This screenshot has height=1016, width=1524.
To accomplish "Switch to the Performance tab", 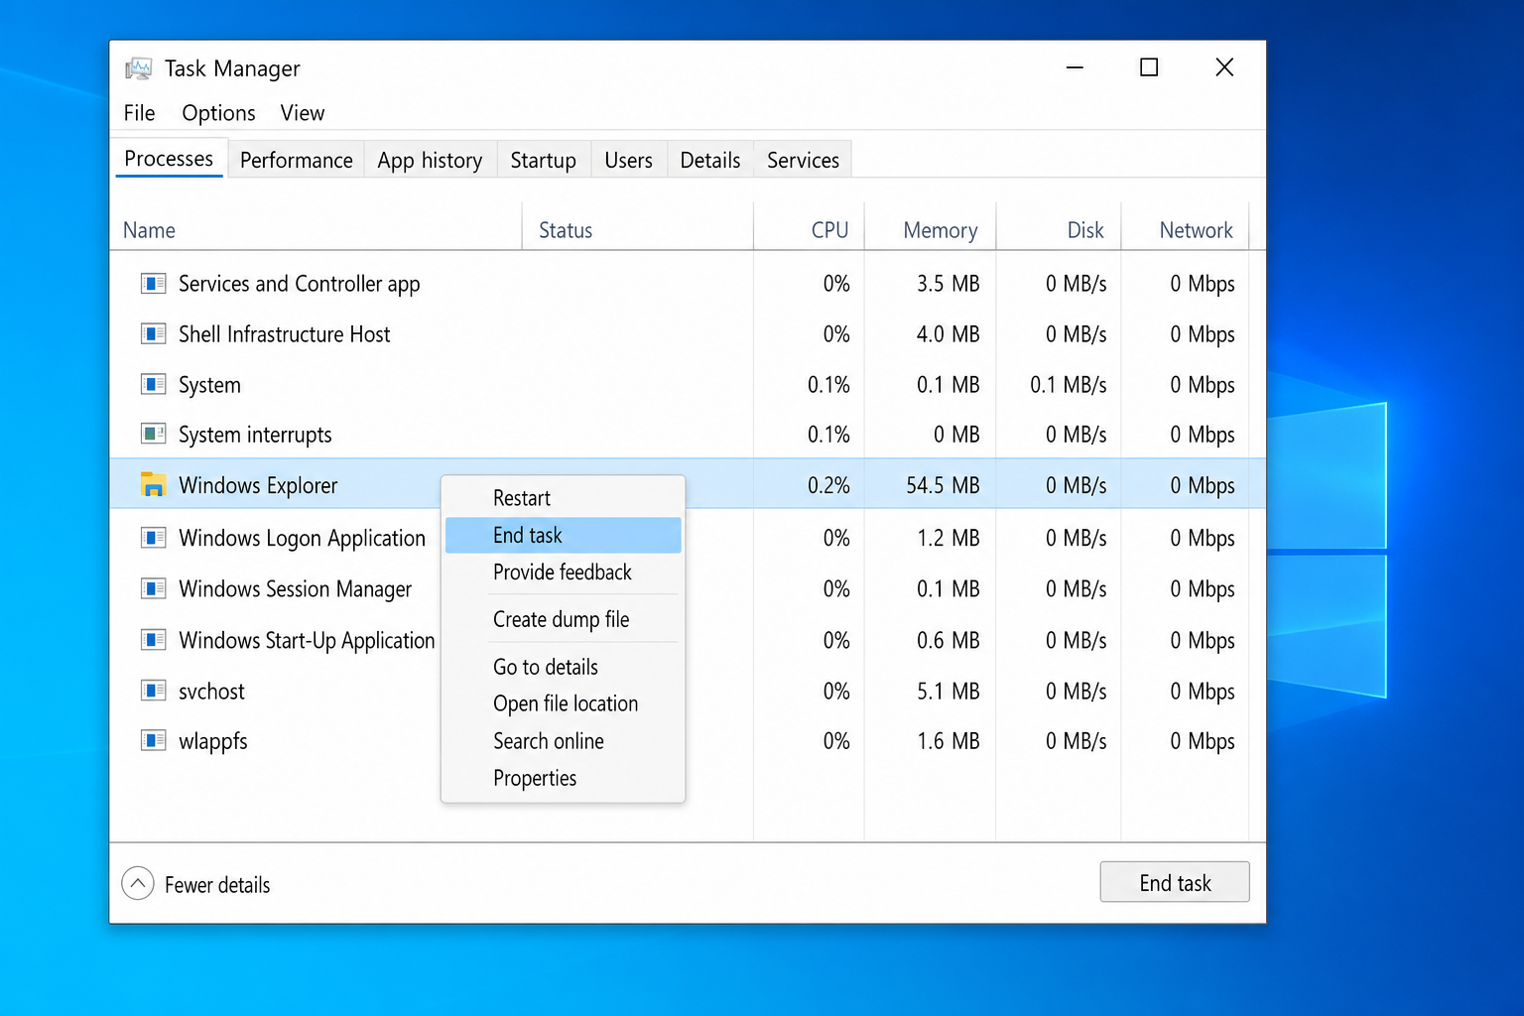I will tap(296, 160).
